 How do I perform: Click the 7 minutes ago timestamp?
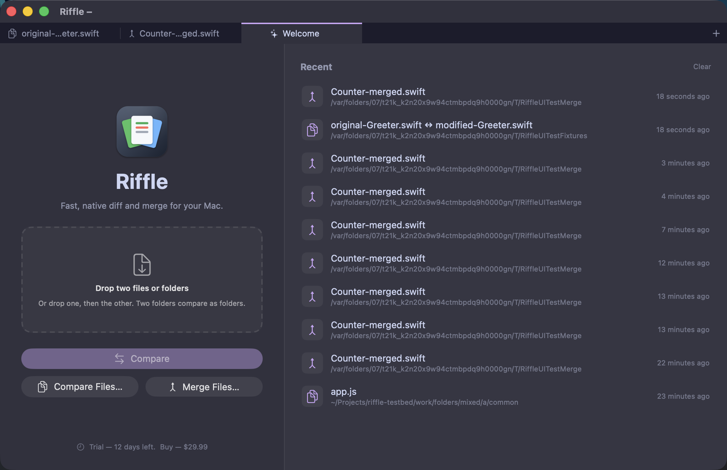click(685, 230)
